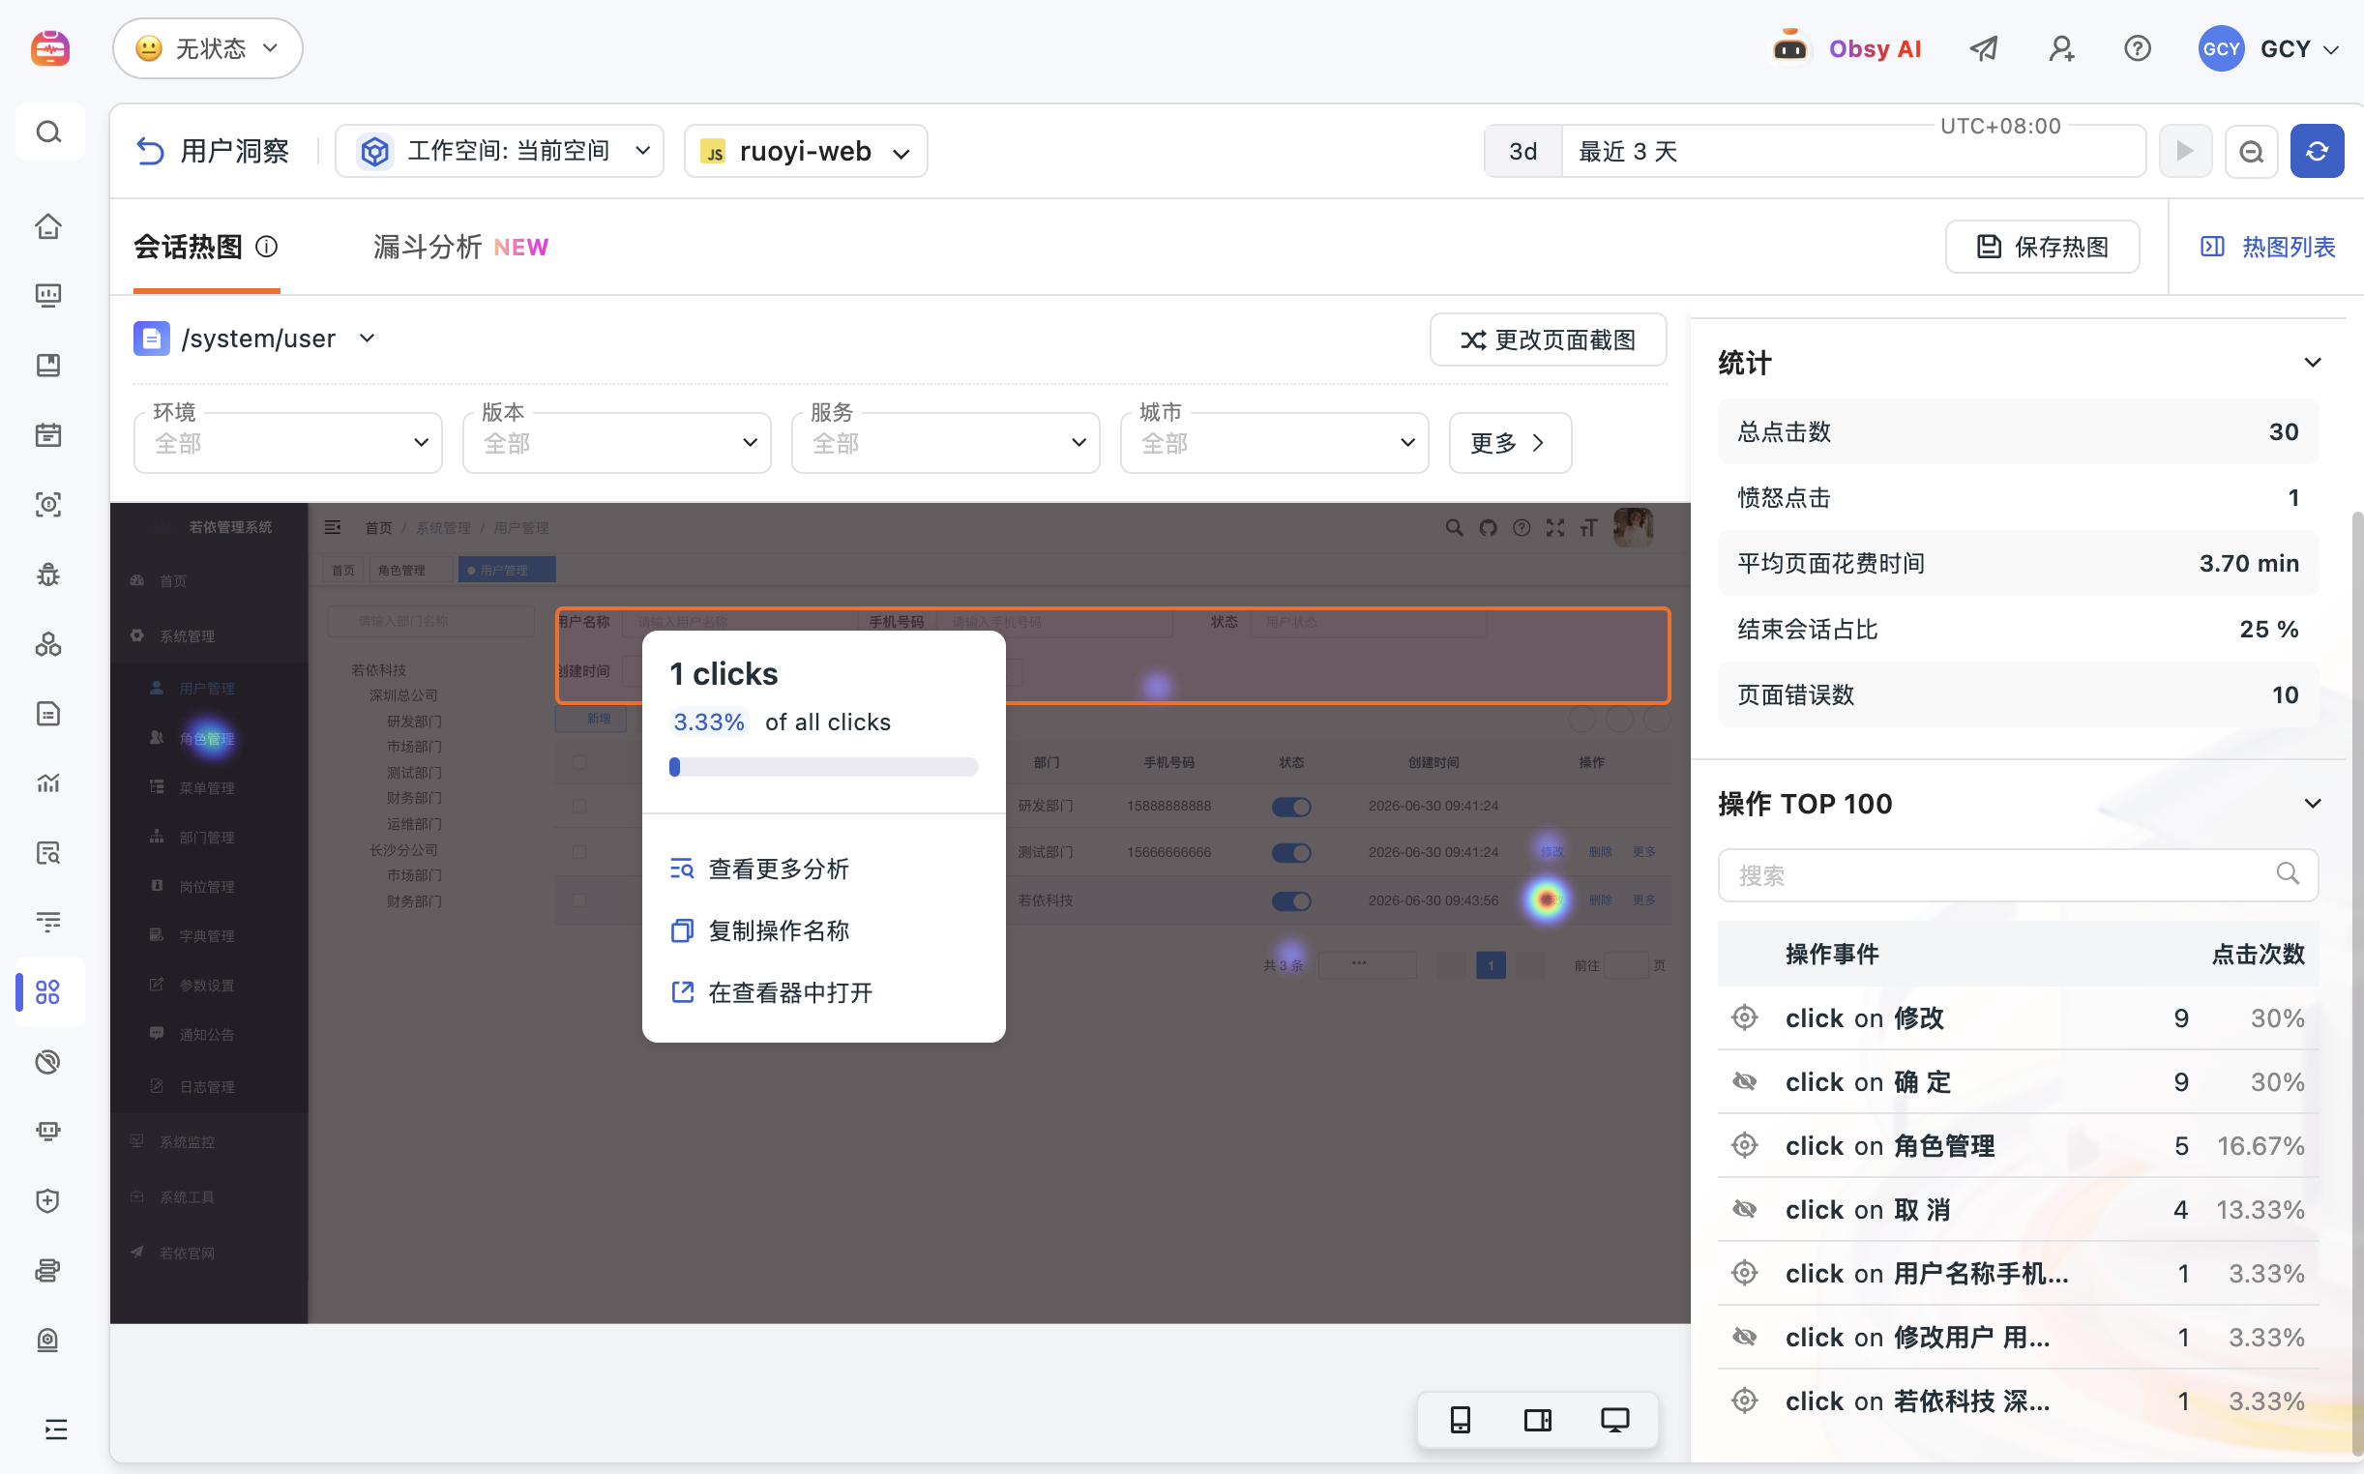Click the Obsy logo at top left
The width and height of the screenshot is (2364, 1474).
pos(49,47)
